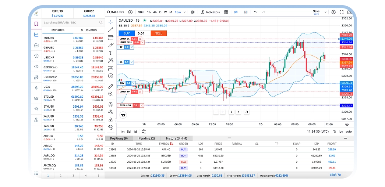Open the Indicators list
The width and height of the screenshot is (385, 187).
pos(211,12)
